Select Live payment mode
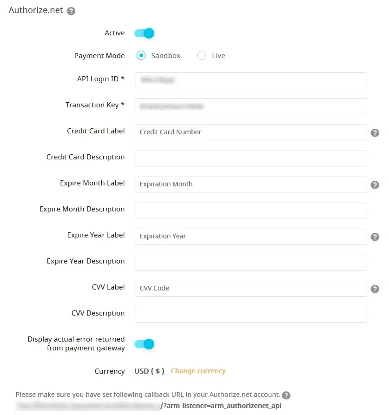The image size is (389, 415). click(202, 56)
